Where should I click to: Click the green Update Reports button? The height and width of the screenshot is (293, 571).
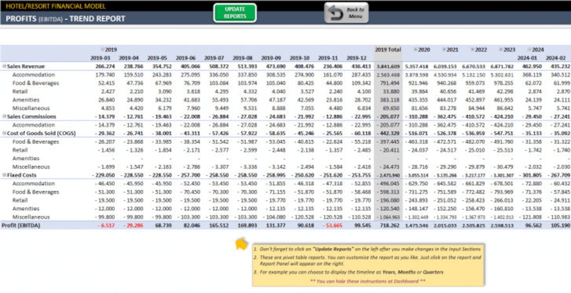235,13
